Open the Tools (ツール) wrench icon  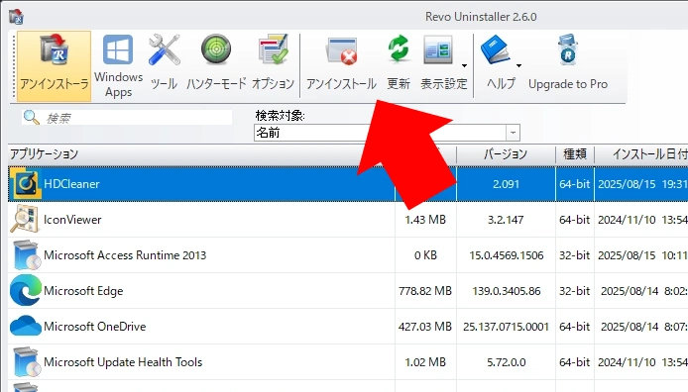point(164,50)
